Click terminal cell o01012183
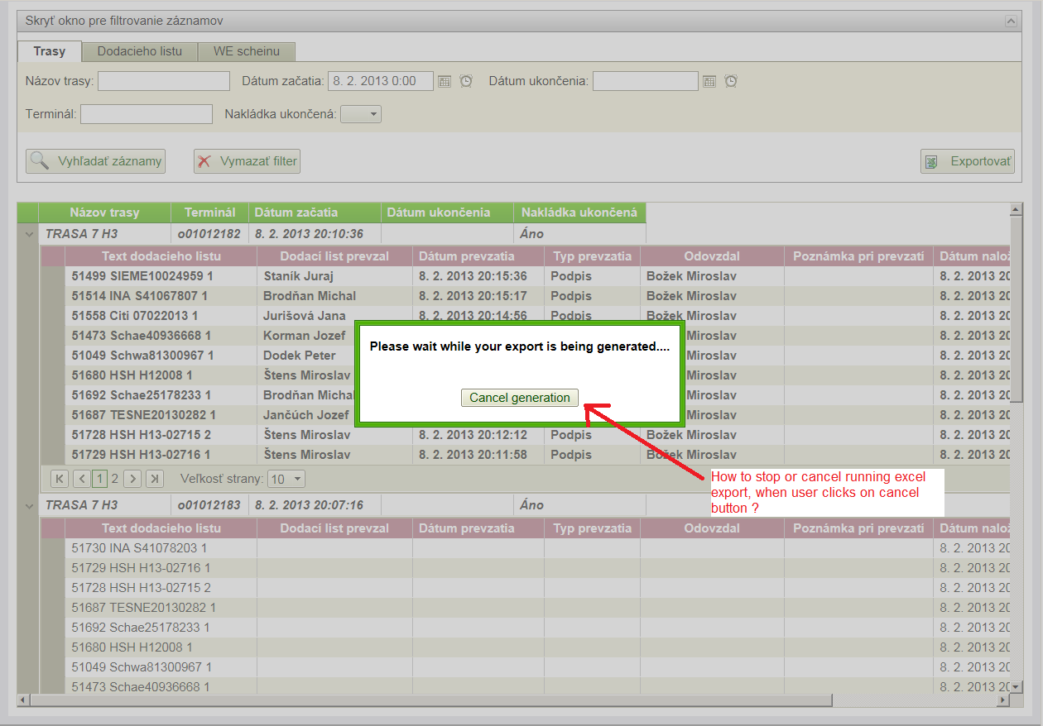The width and height of the screenshot is (1043, 726). [209, 505]
